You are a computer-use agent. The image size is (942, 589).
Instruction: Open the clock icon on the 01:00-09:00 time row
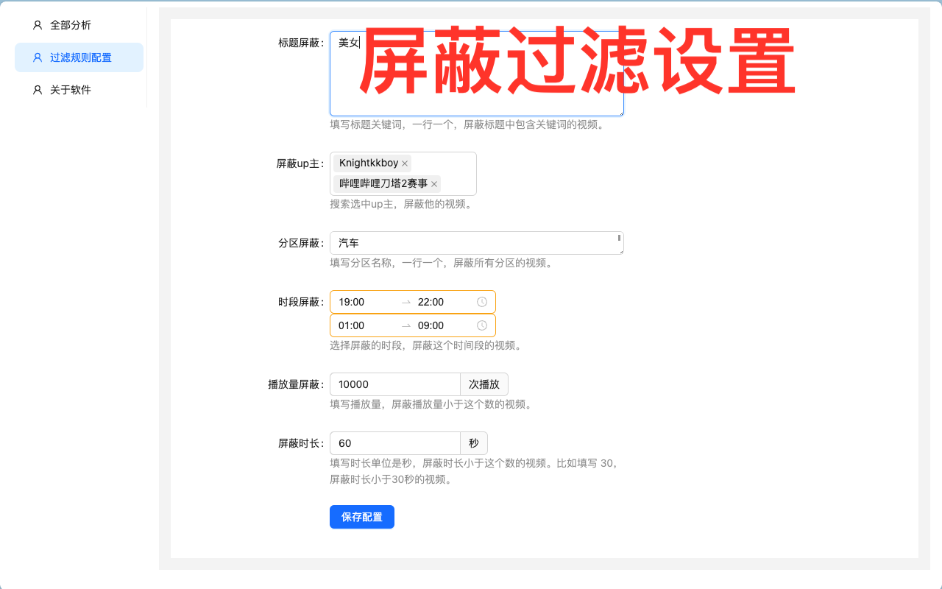[x=482, y=325]
